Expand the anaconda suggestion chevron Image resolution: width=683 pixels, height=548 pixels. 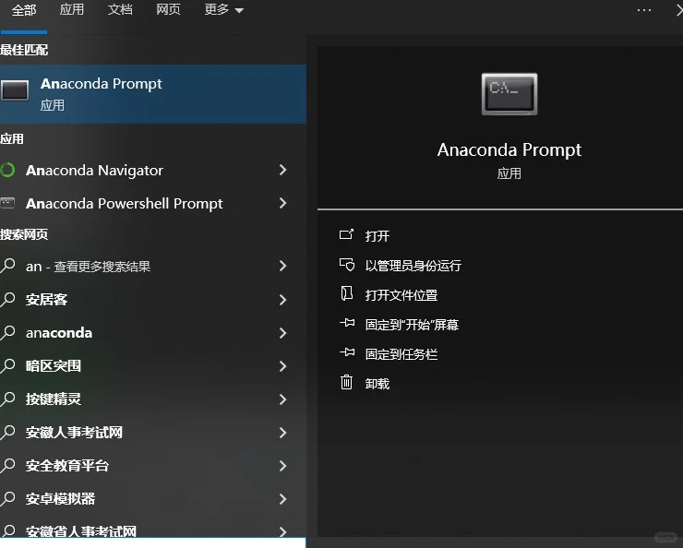282,333
